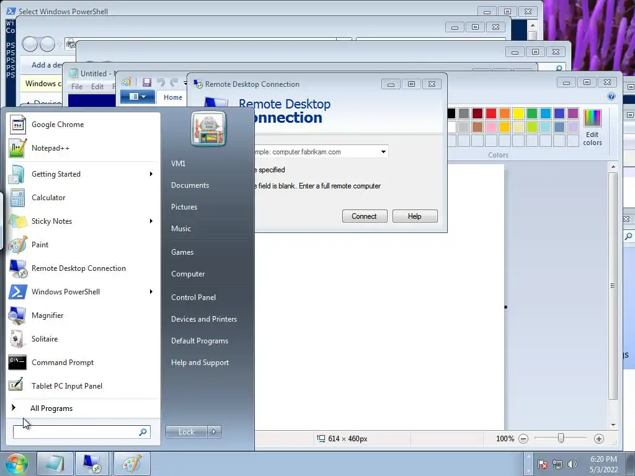
Task: Launch Paint from the Start menu list
Action: pyautogui.click(x=84, y=244)
